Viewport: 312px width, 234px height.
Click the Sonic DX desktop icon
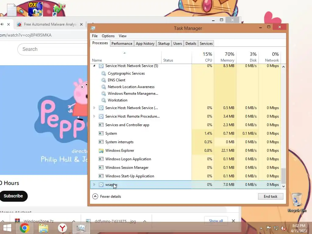(x=35, y=9)
